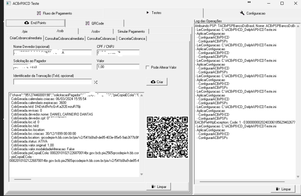The width and height of the screenshot is (301, 196).
Task: Click Limpar button below response box
Action: coord(159,187)
